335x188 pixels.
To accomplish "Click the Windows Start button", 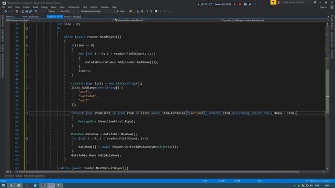I will click(3, 185).
